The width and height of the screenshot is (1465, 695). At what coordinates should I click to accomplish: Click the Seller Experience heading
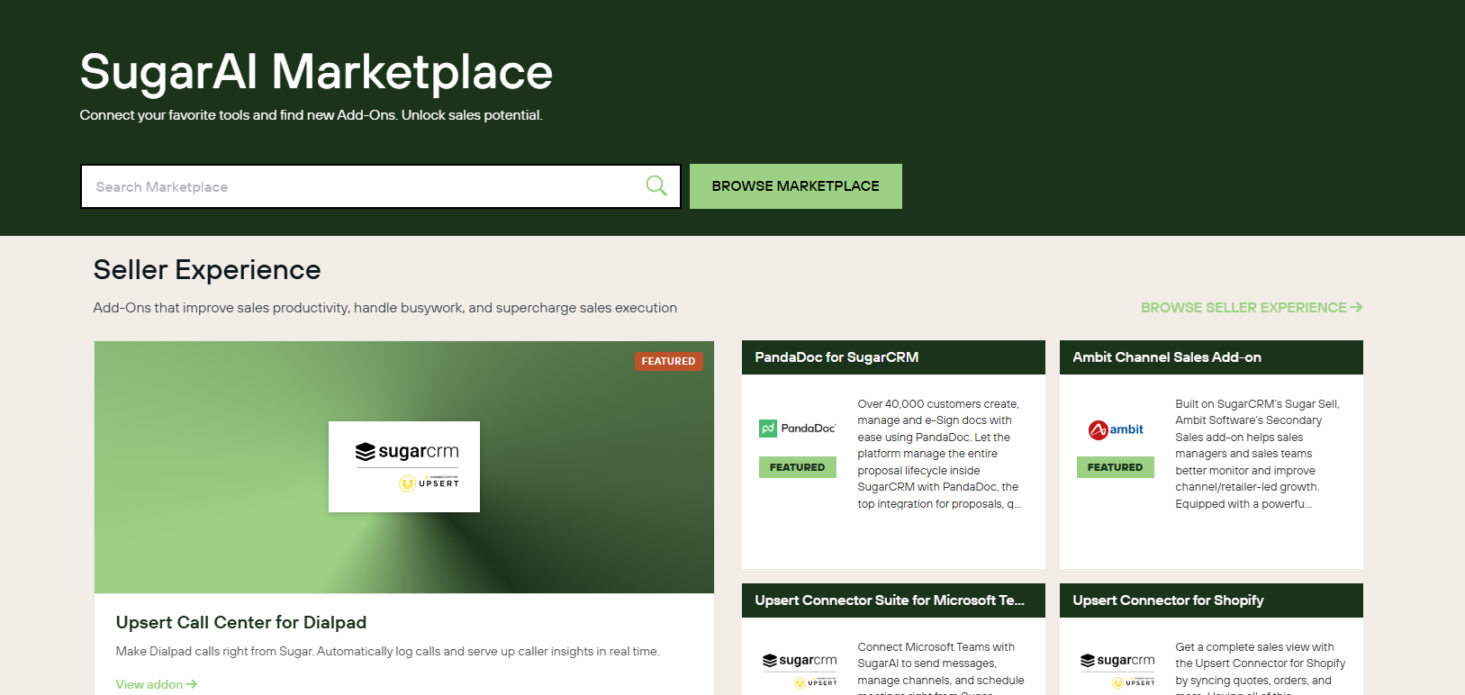pos(207,270)
